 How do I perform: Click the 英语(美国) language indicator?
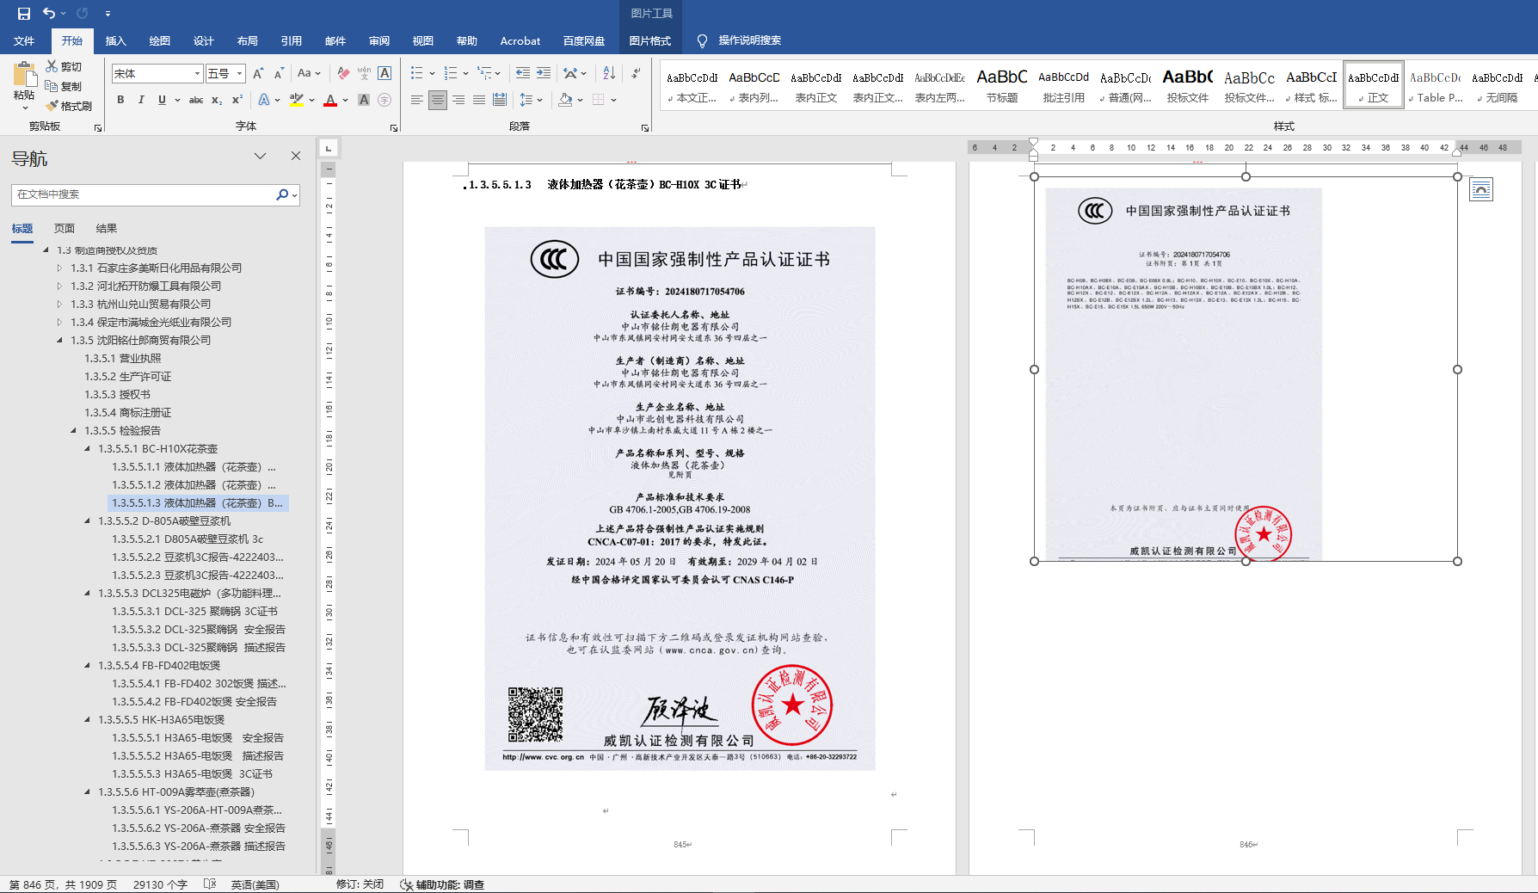tap(255, 884)
